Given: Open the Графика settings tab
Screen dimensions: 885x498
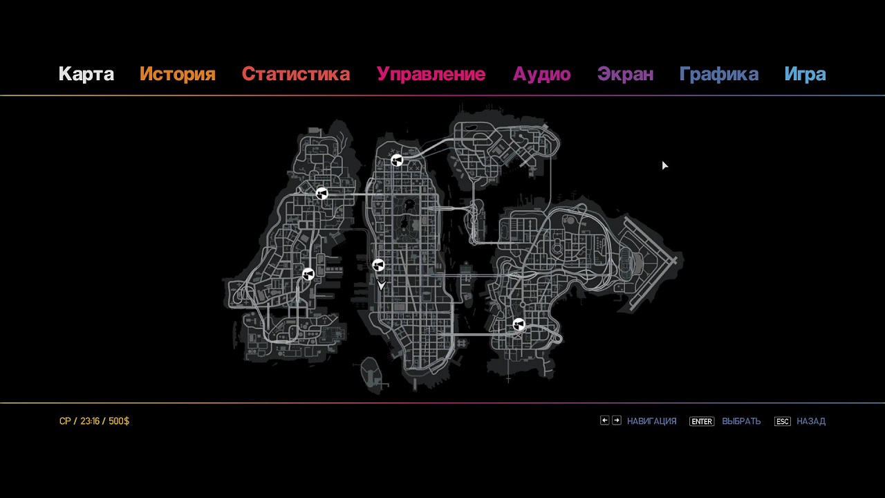Looking at the screenshot, I should (x=719, y=74).
